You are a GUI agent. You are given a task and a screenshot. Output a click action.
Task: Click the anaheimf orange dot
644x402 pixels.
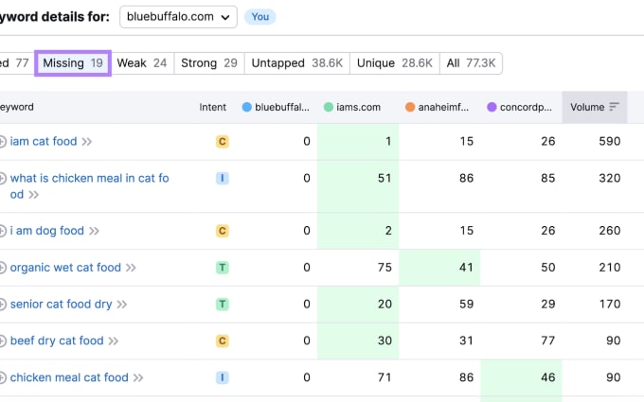coord(410,107)
